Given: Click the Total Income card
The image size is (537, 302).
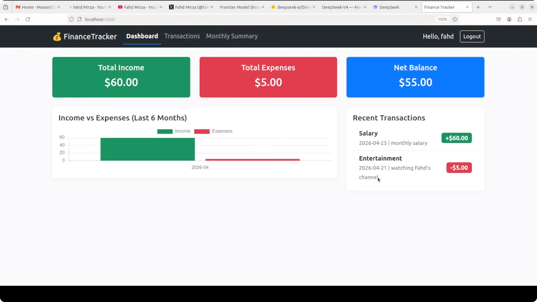Looking at the screenshot, I should (121, 77).
